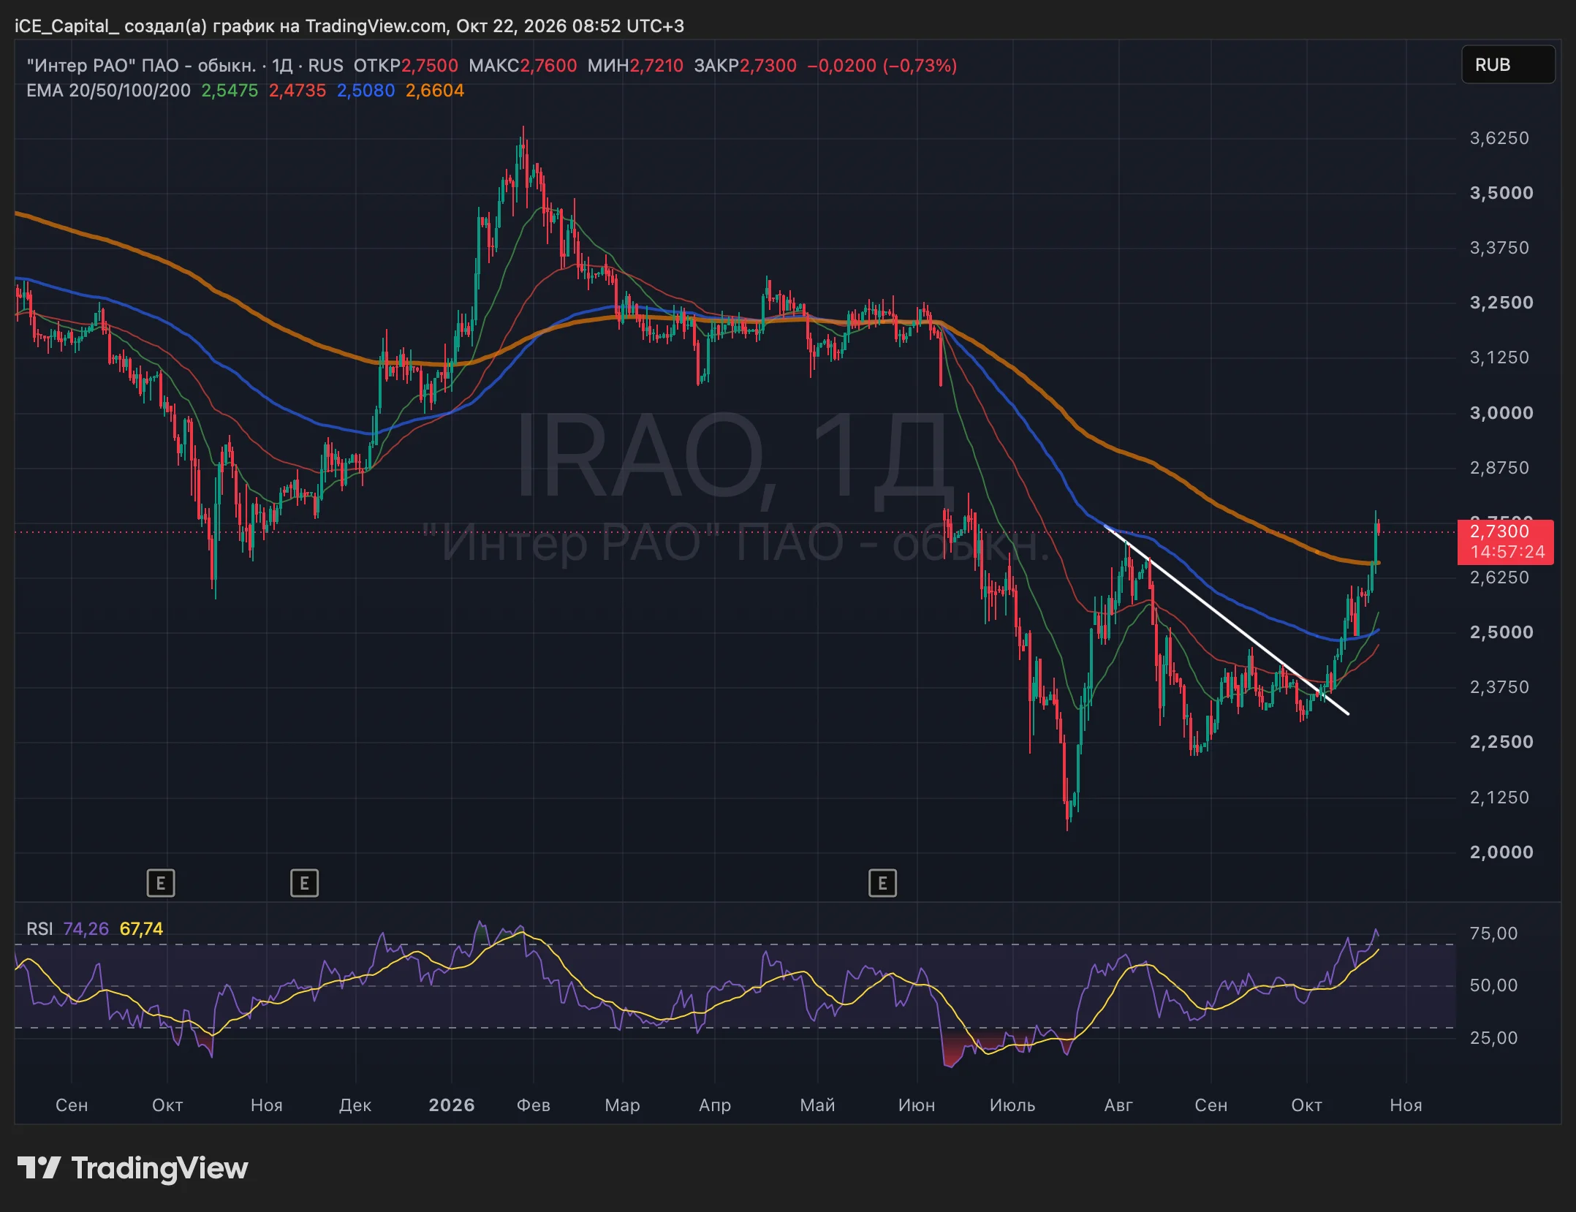Click the RSI indicator label
The image size is (1576, 1212).
click(x=39, y=929)
